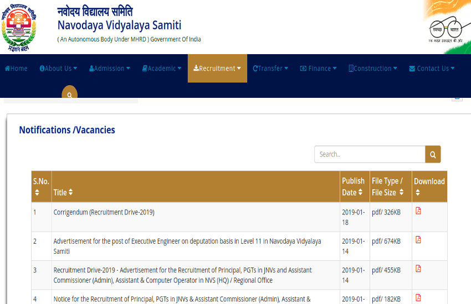Expand the About Us dropdown menu
The width and height of the screenshot is (471, 304).
point(58,69)
